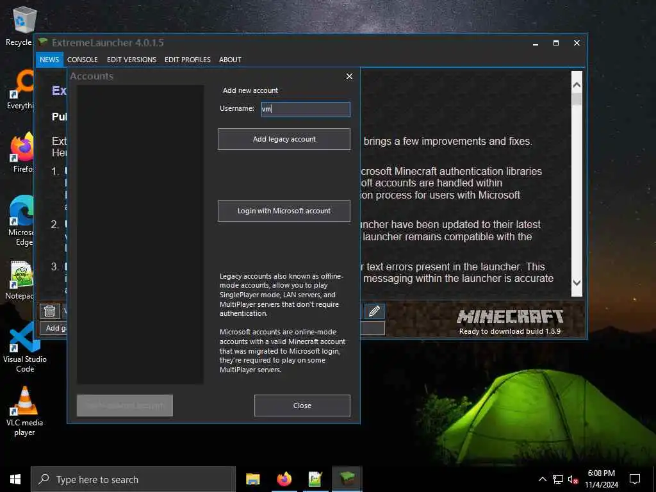Open File Explorer from taskbar

(252, 479)
